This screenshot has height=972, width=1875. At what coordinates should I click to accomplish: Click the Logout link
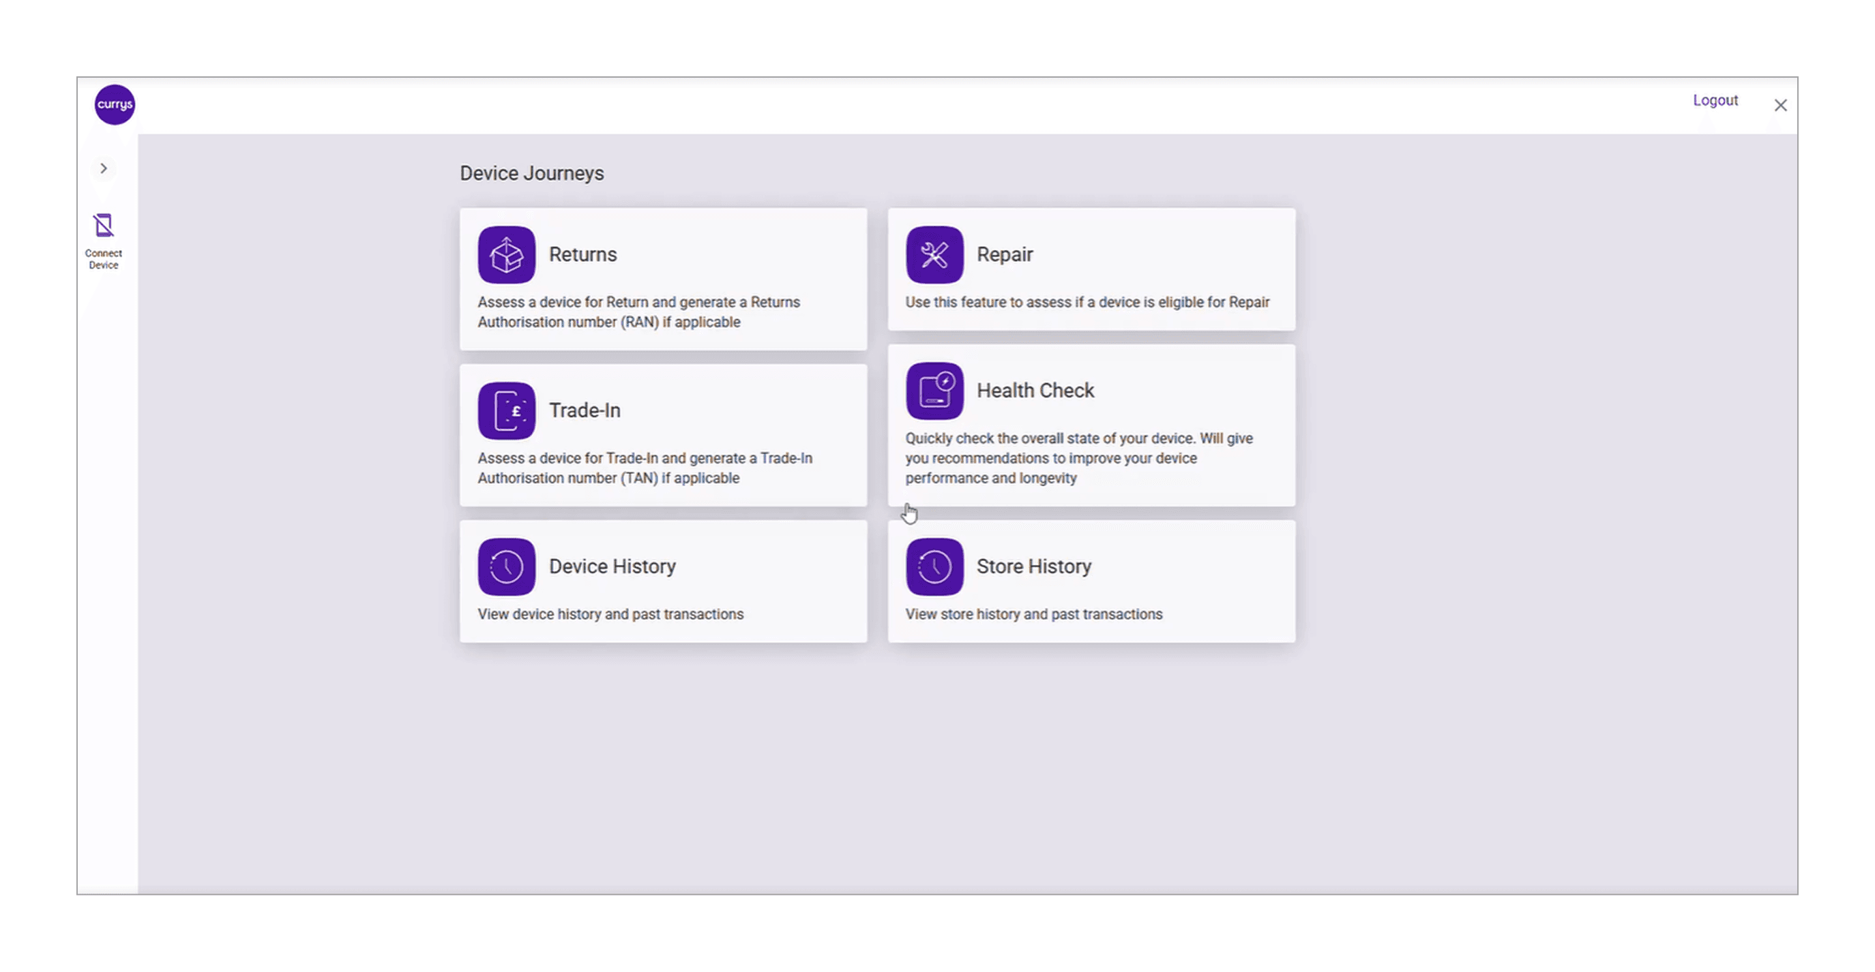pos(1714,100)
